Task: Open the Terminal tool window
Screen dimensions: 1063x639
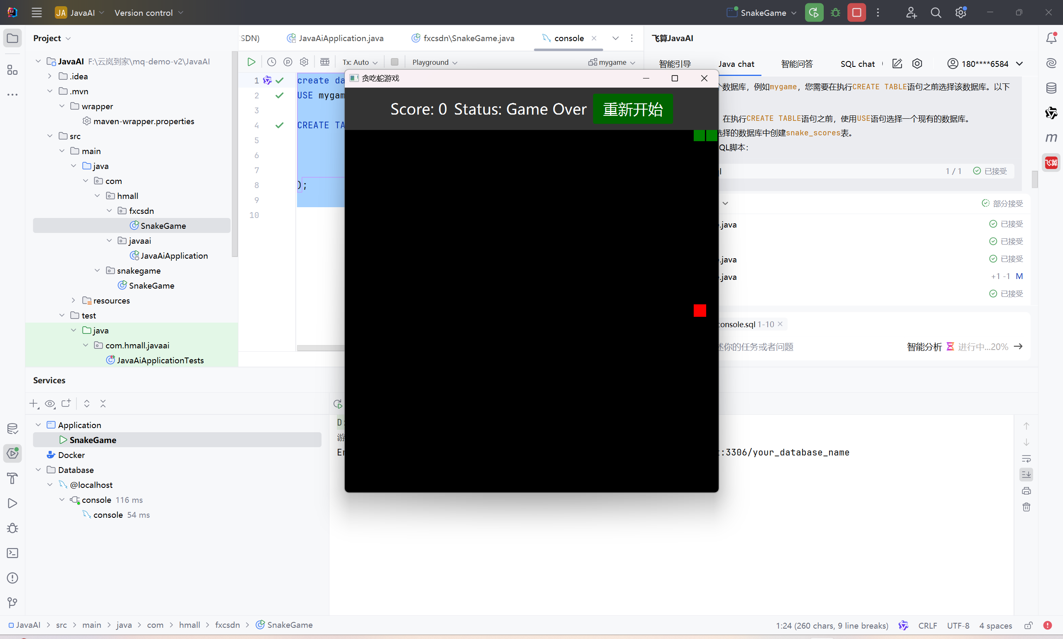Action: click(x=12, y=553)
